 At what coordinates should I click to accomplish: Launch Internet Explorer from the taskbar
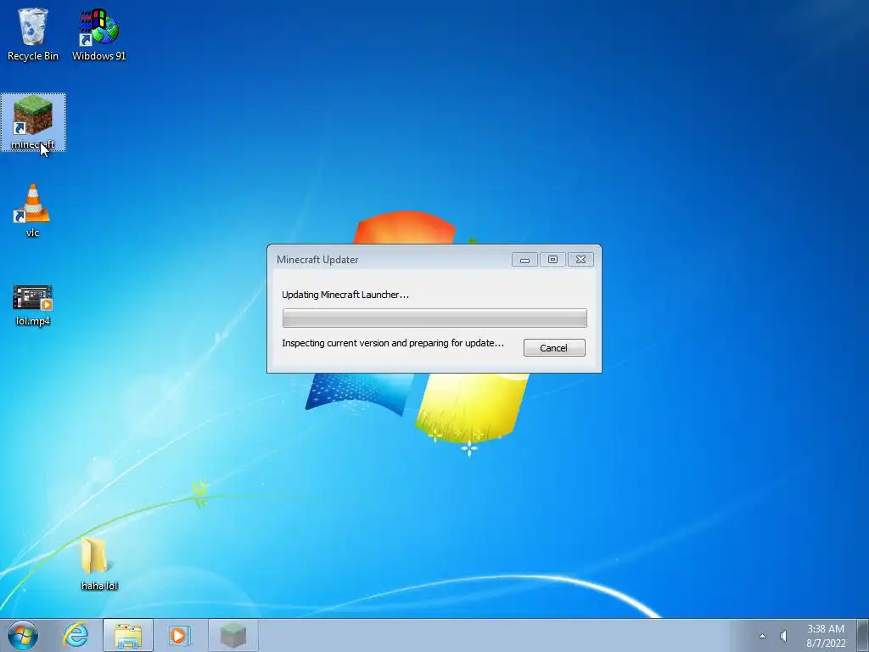pos(76,635)
